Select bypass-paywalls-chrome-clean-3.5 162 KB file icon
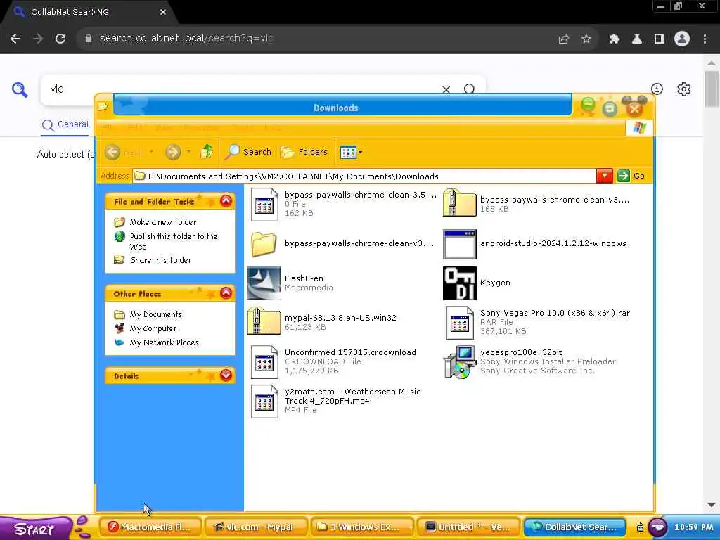The width and height of the screenshot is (720, 540). coord(264,205)
